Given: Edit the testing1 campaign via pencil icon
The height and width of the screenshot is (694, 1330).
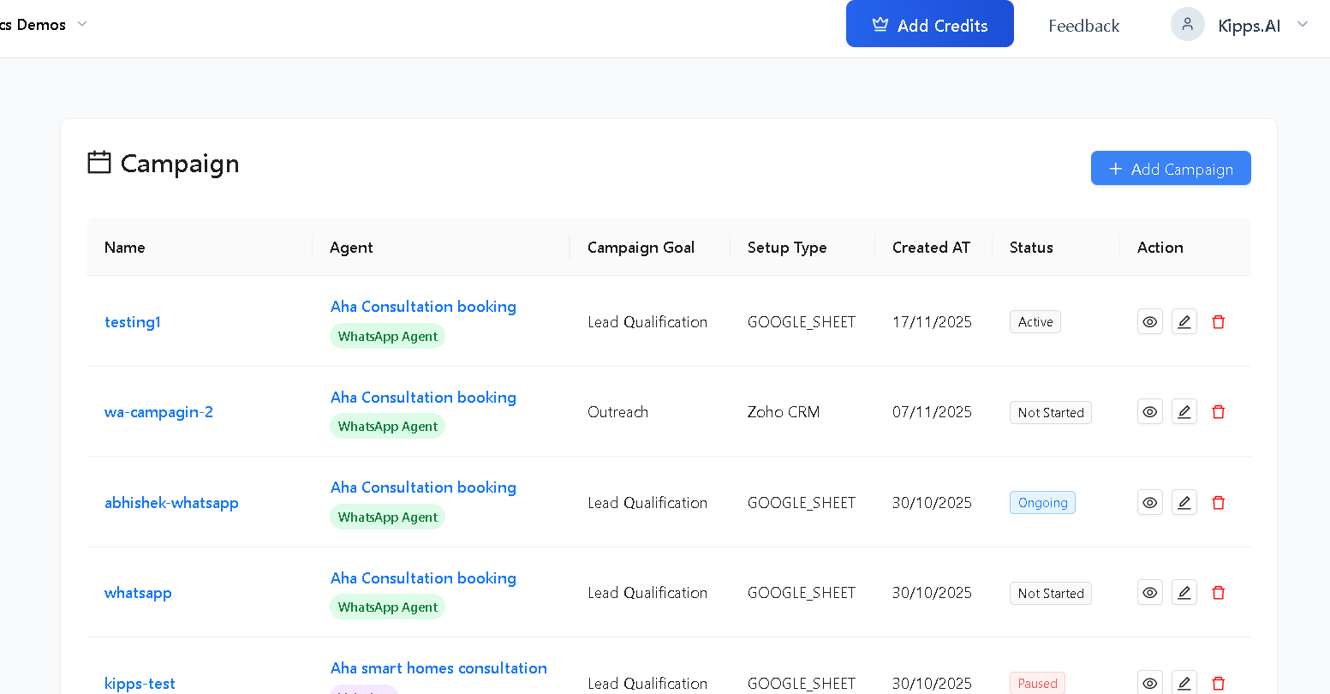Looking at the screenshot, I should tap(1184, 322).
